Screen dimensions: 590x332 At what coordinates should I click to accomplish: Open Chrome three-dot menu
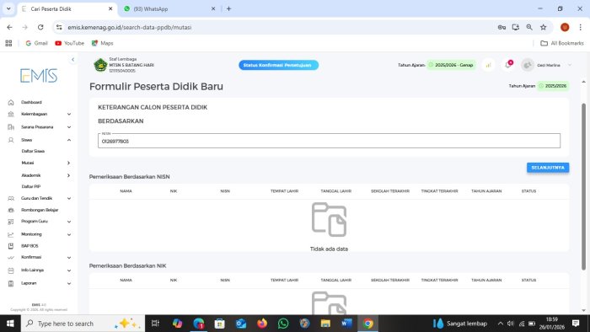coord(580,27)
